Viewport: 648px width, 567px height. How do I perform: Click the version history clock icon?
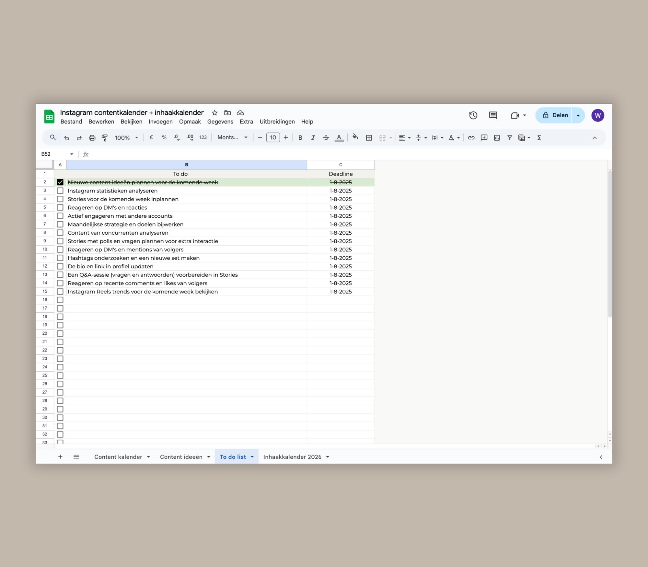pos(473,115)
